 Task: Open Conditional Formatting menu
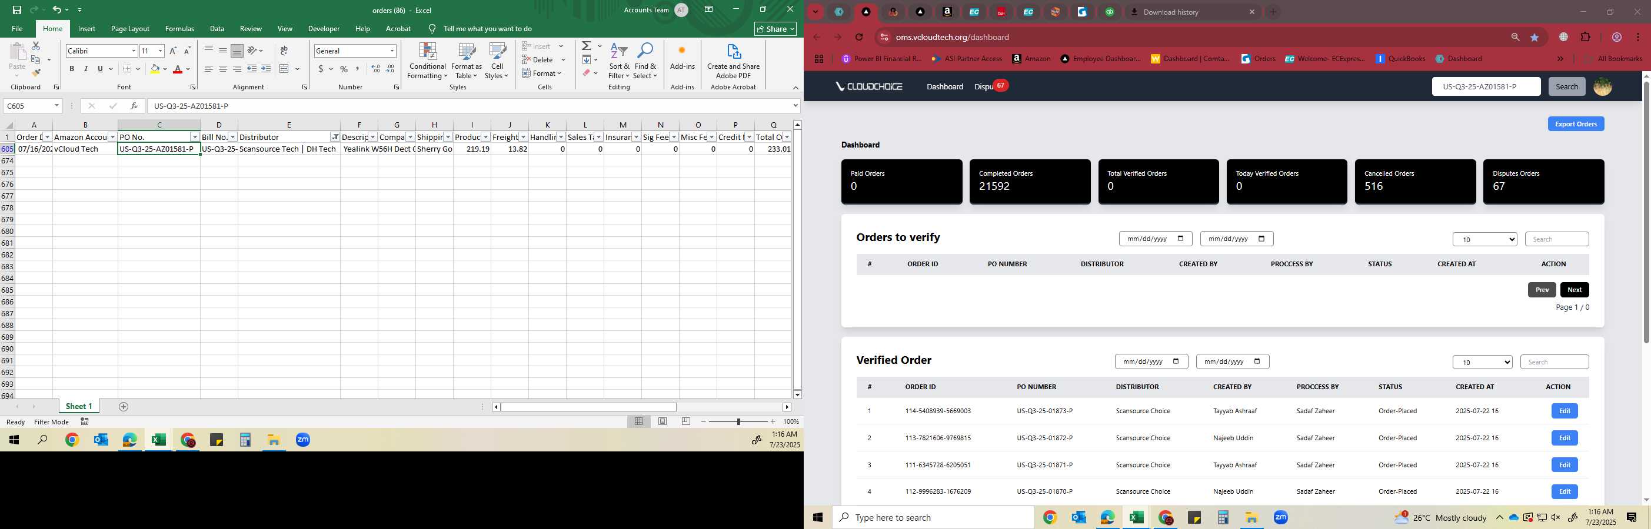tap(428, 62)
